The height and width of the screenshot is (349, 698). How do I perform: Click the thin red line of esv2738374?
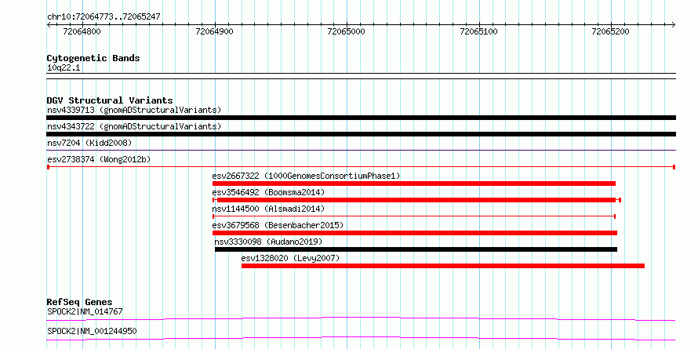(361, 167)
